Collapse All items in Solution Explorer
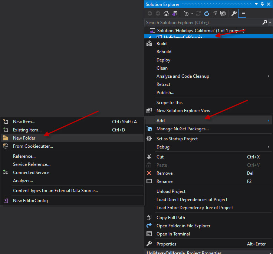 pos(215,13)
